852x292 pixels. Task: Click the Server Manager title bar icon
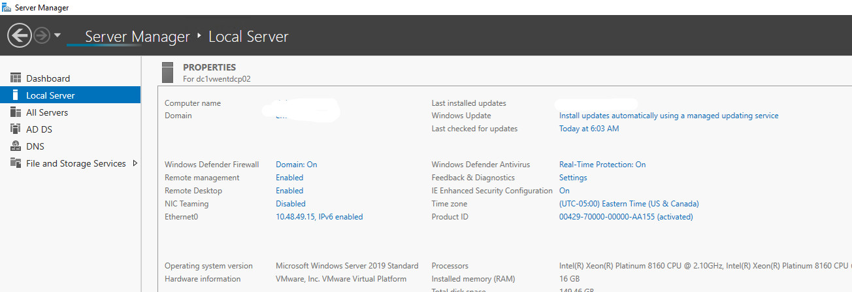(x=7, y=7)
